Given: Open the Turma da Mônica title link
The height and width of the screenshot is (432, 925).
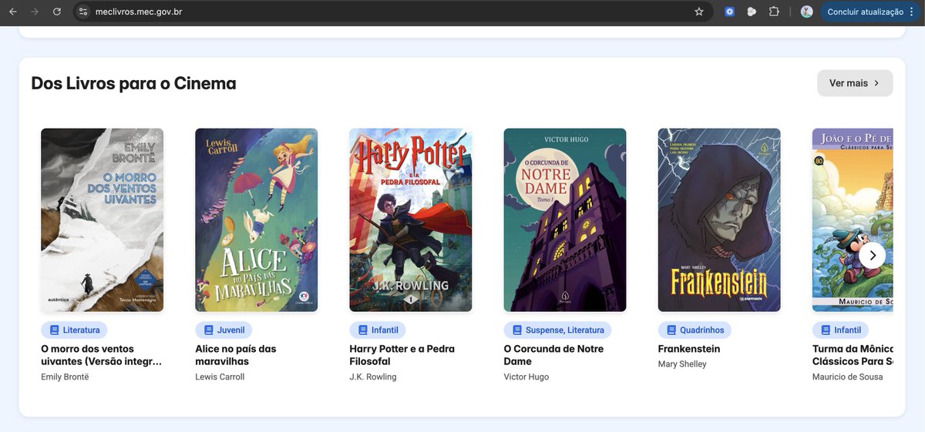Looking at the screenshot, I should (853, 355).
